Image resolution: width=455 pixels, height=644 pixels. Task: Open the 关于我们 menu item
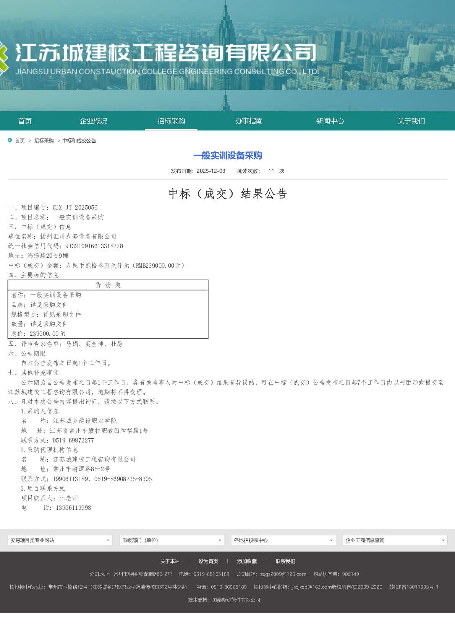pyautogui.click(x=411, y=121)
